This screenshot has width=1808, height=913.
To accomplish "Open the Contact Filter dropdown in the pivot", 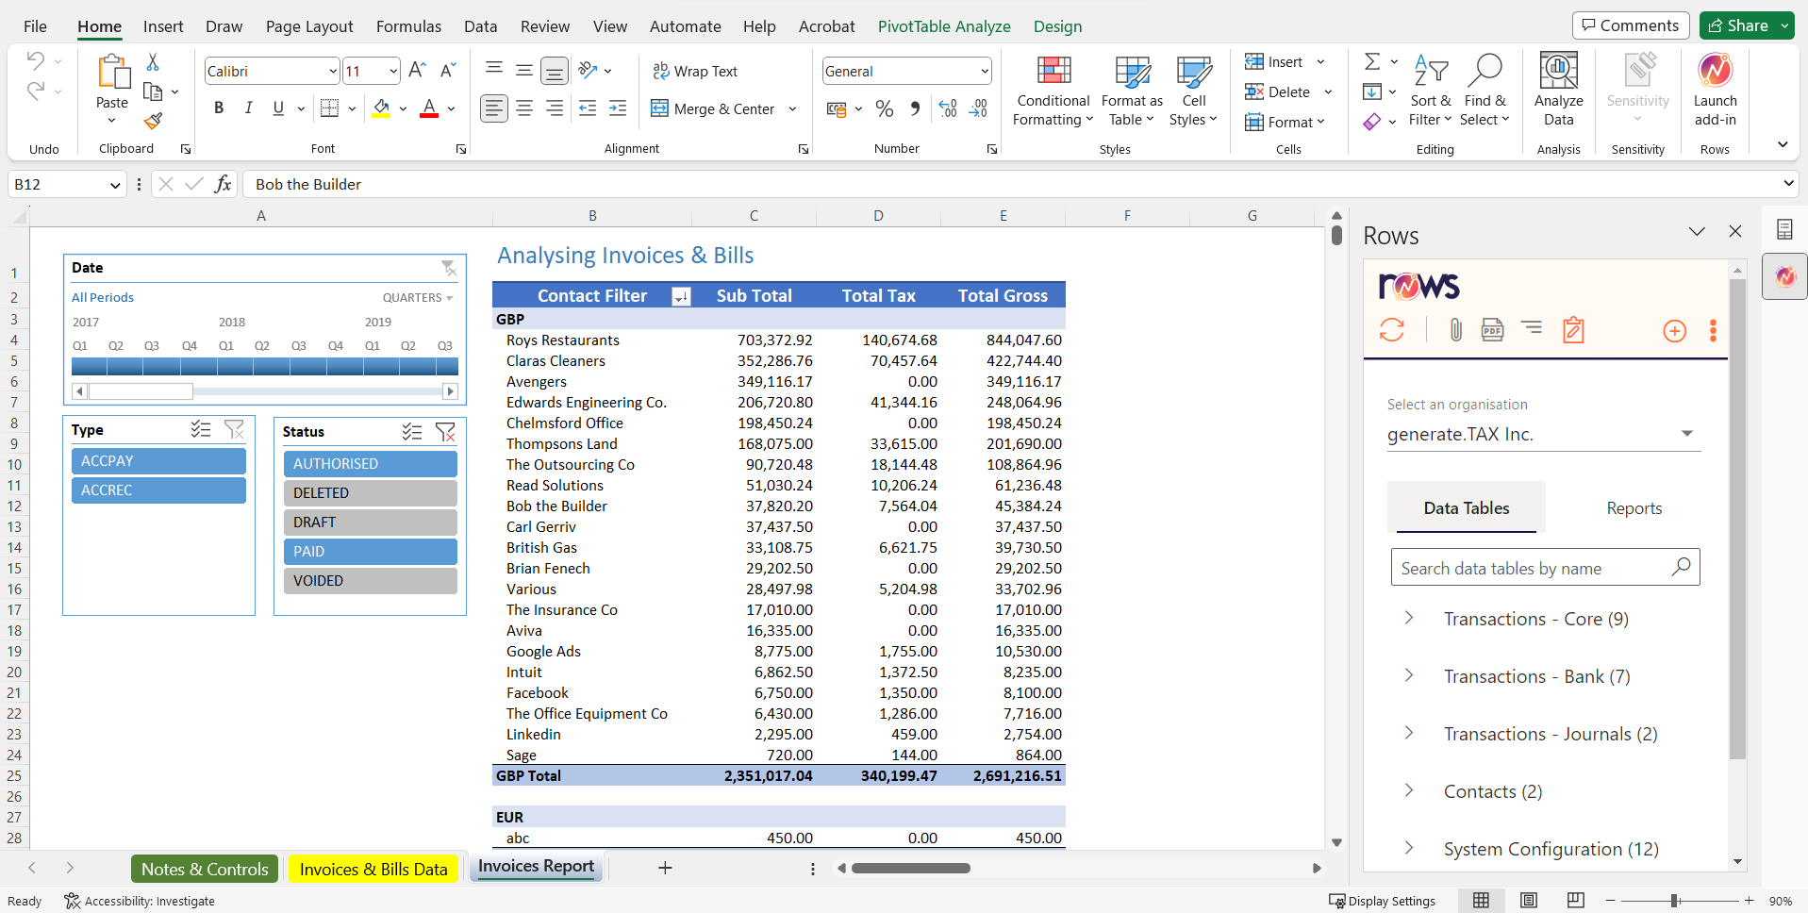I will point(679,295).
